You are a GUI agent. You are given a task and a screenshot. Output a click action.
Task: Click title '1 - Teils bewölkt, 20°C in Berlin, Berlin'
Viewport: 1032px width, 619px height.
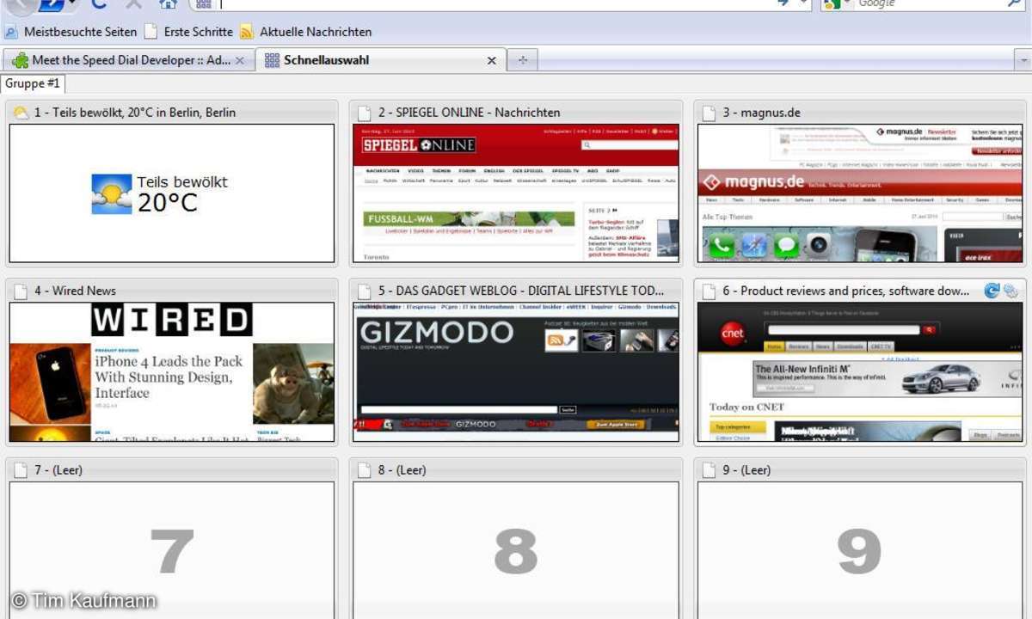pos(135,113)
